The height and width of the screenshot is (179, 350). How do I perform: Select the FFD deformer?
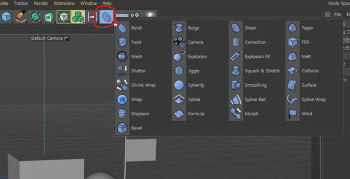tap(299, 43)
